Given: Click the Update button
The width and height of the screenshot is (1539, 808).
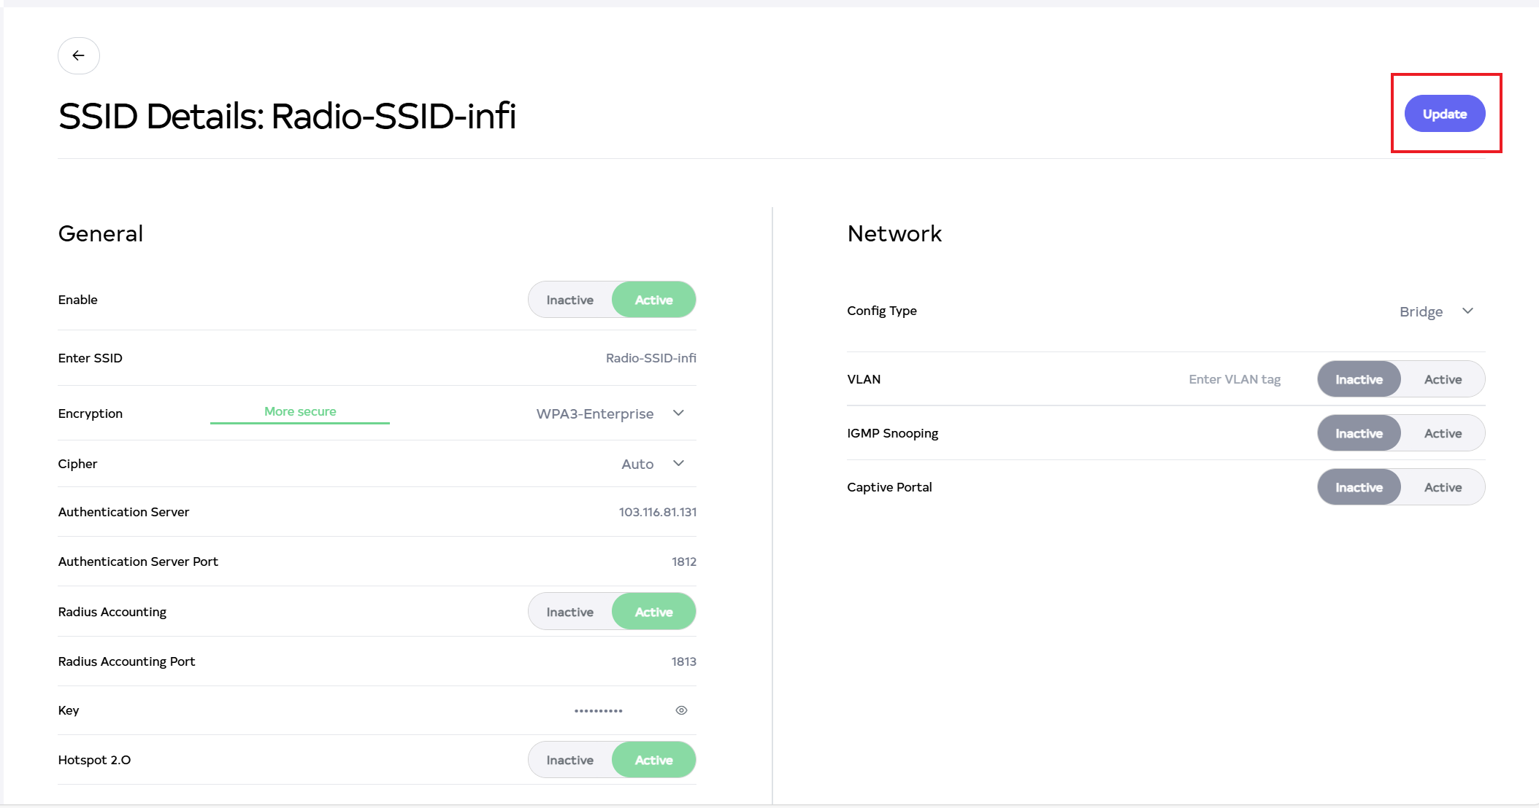Looking at the screenshot, I should pos(1444,114).
